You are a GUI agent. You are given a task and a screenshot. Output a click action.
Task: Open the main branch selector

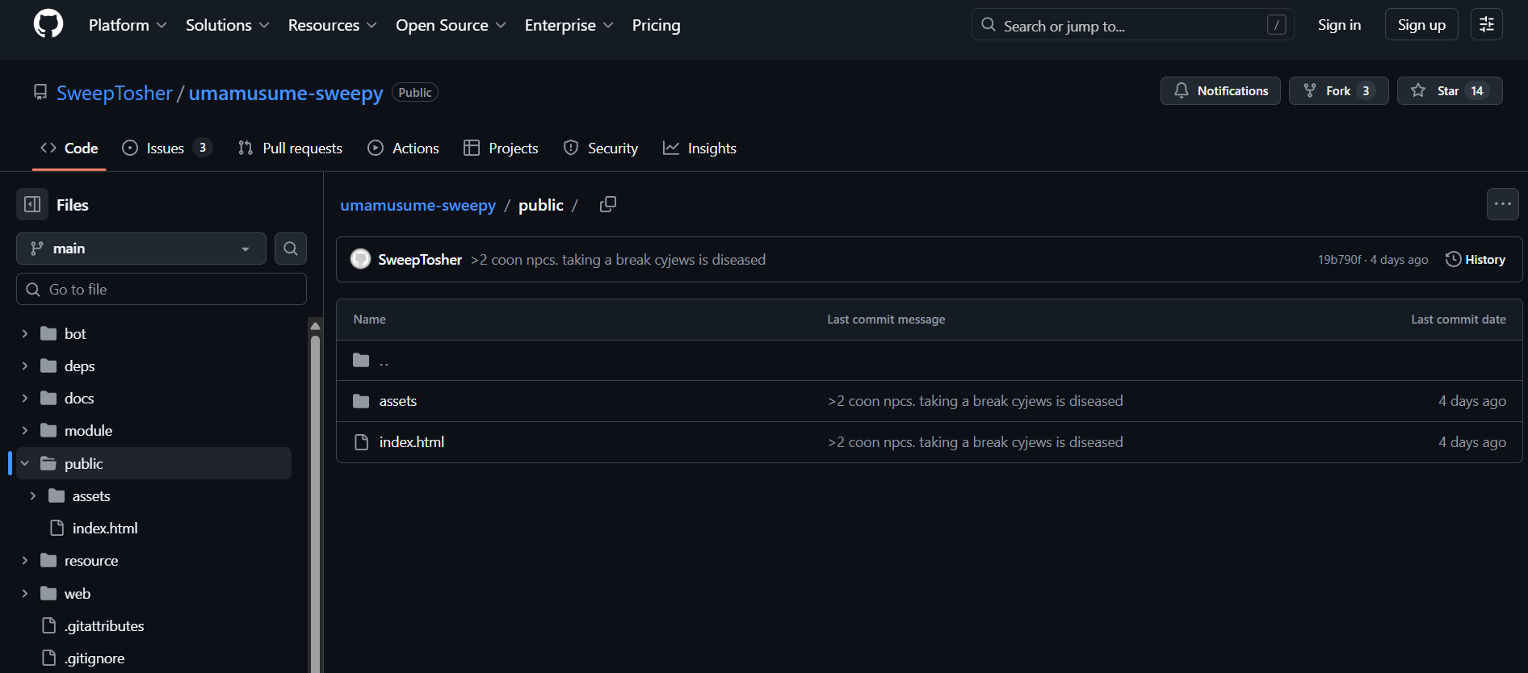[141, 249]
